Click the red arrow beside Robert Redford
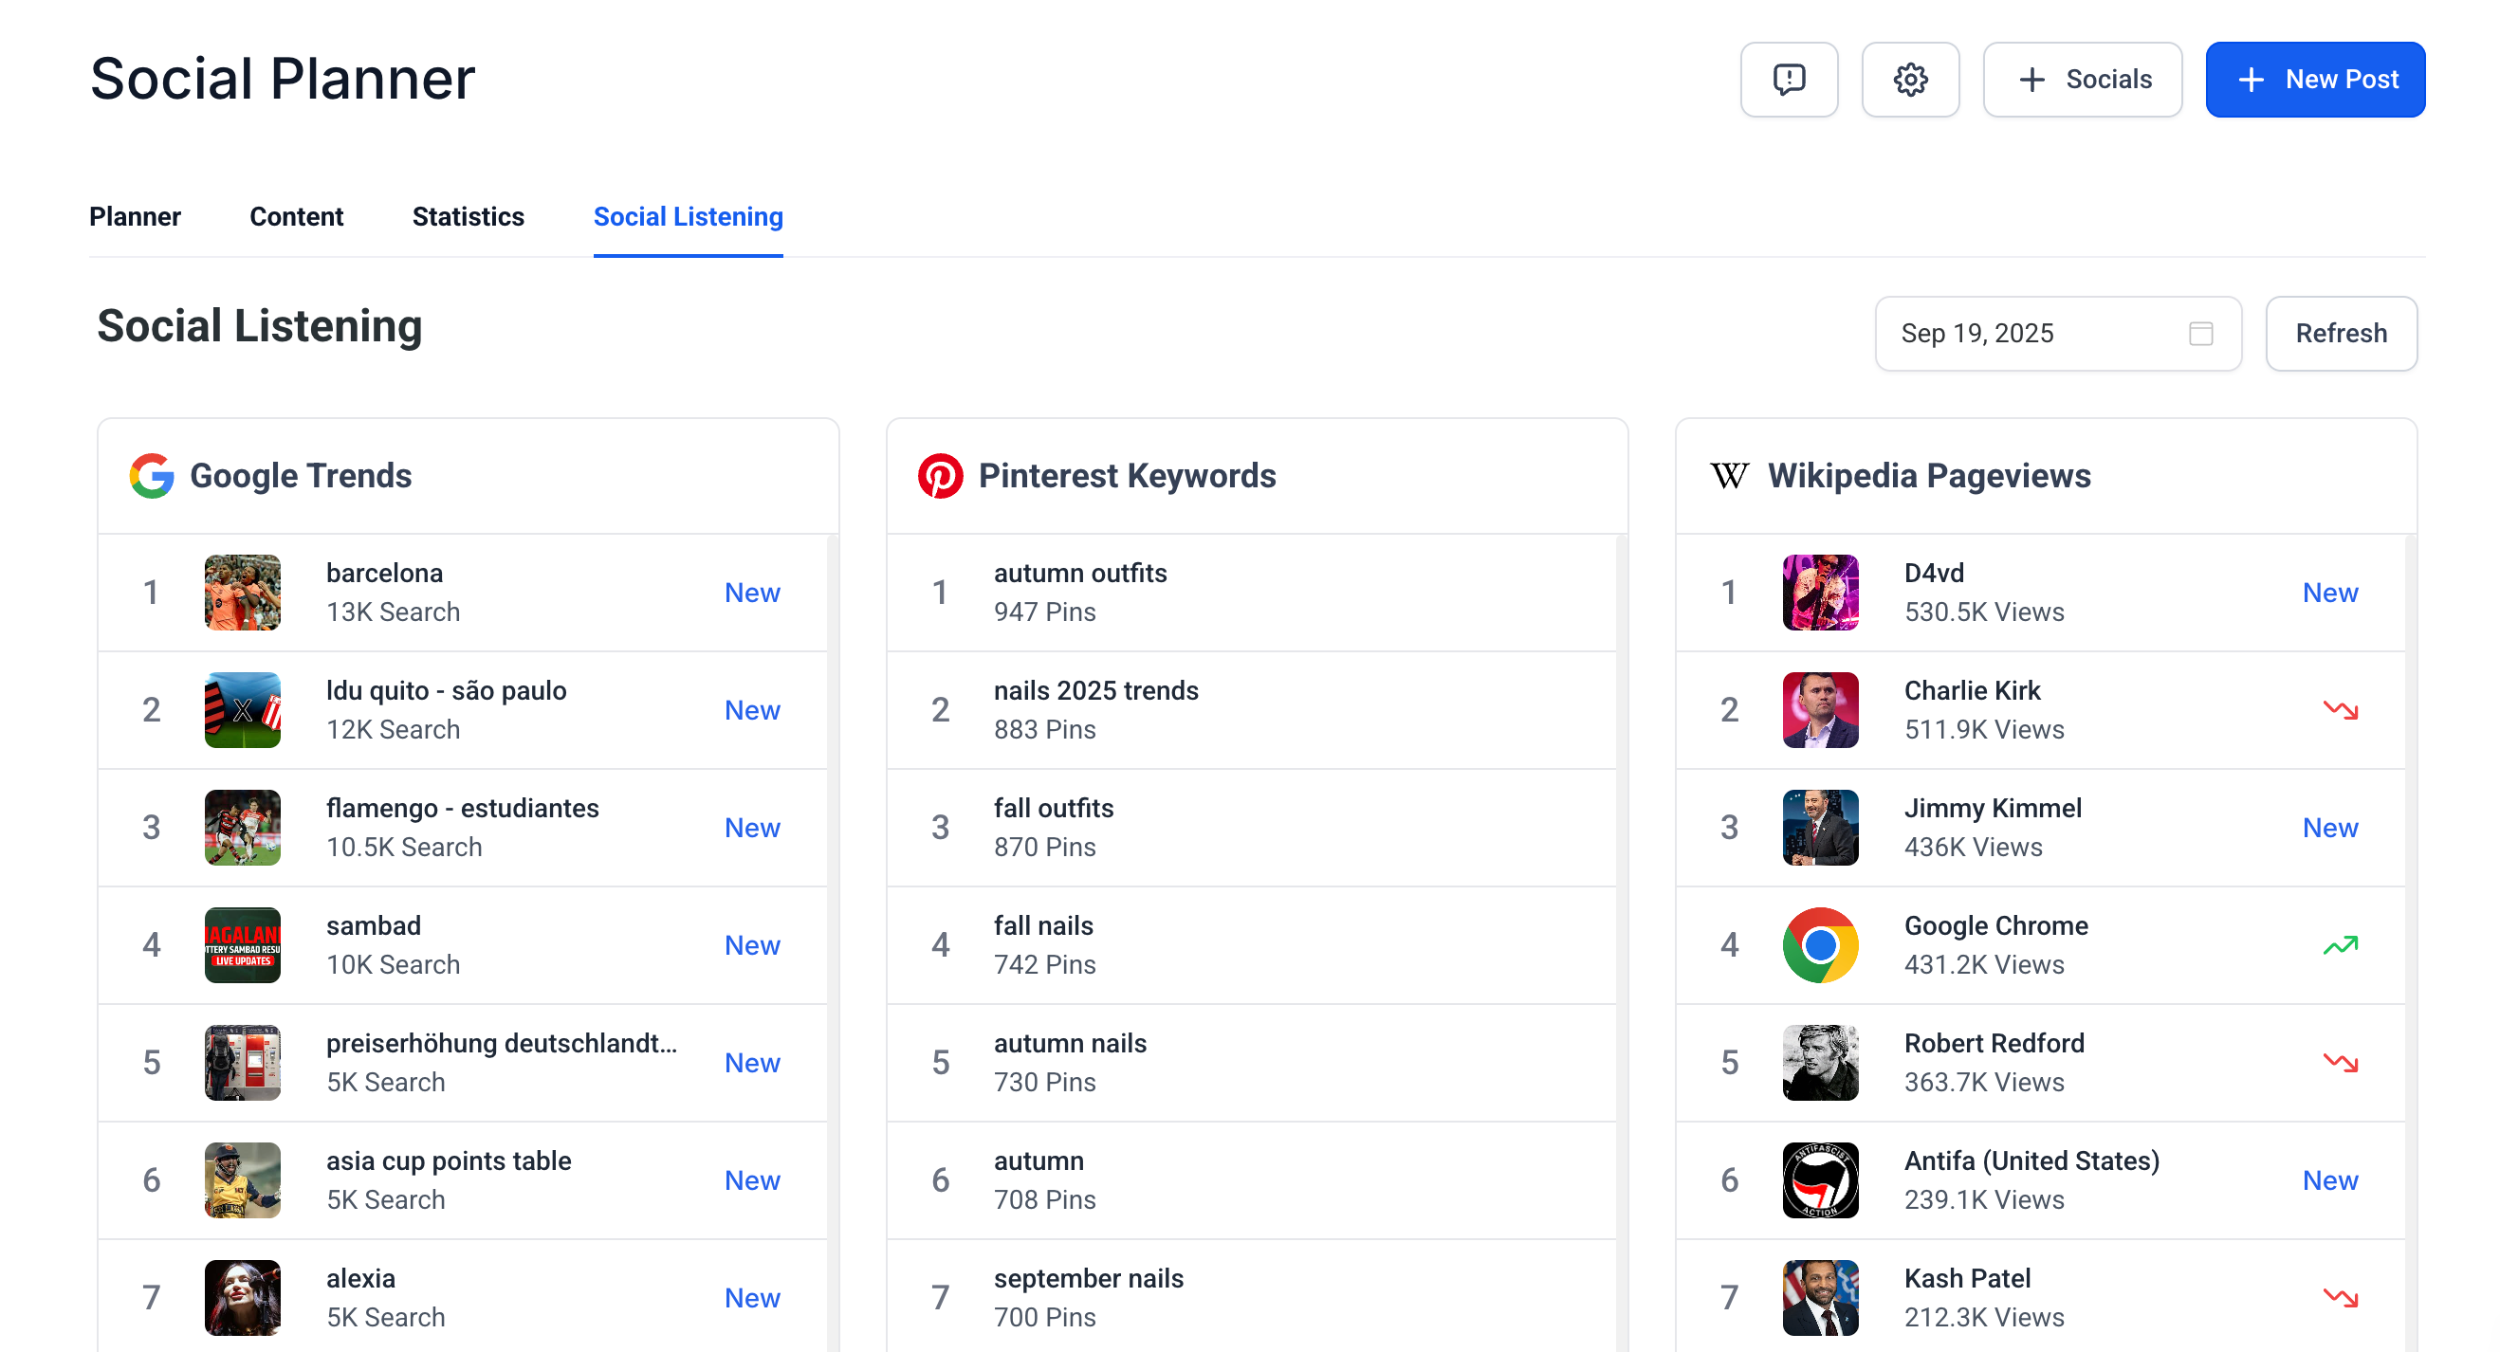 click(2342, 1062)
